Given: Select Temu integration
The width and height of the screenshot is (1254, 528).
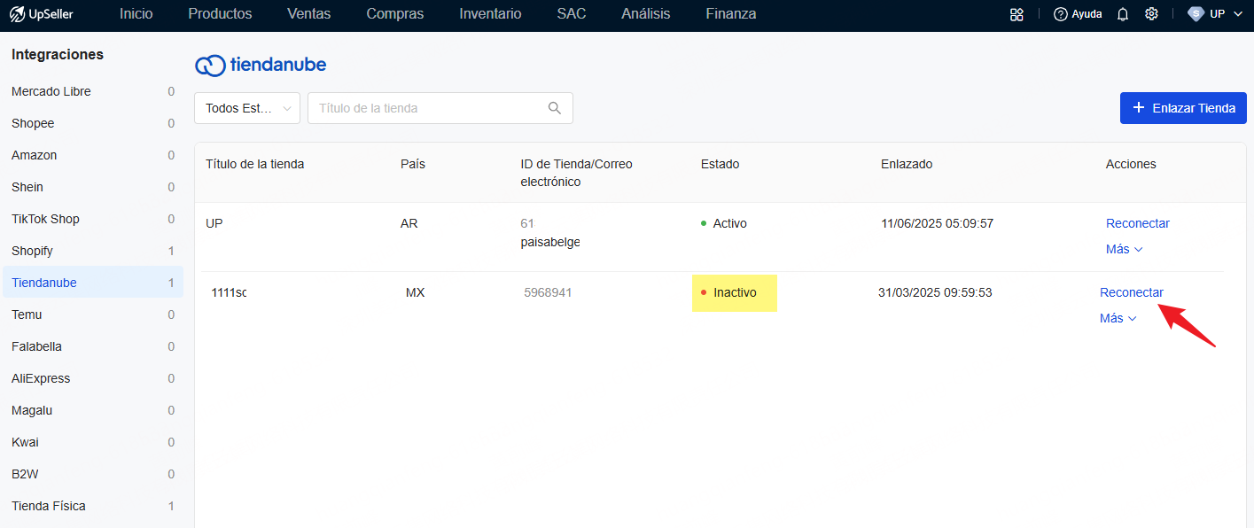Looking at the screenshot, I should [93, 314].
